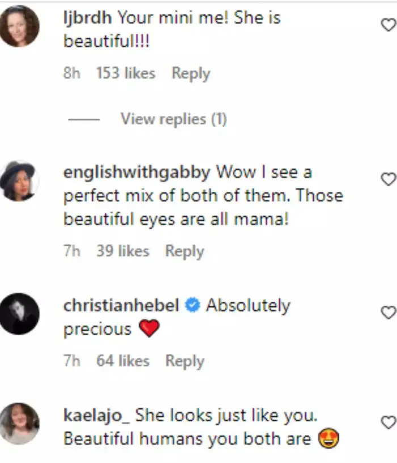Like ljbrdh's comment with the heart icon
Screen dimensions: 397x463
coord(387,25)
